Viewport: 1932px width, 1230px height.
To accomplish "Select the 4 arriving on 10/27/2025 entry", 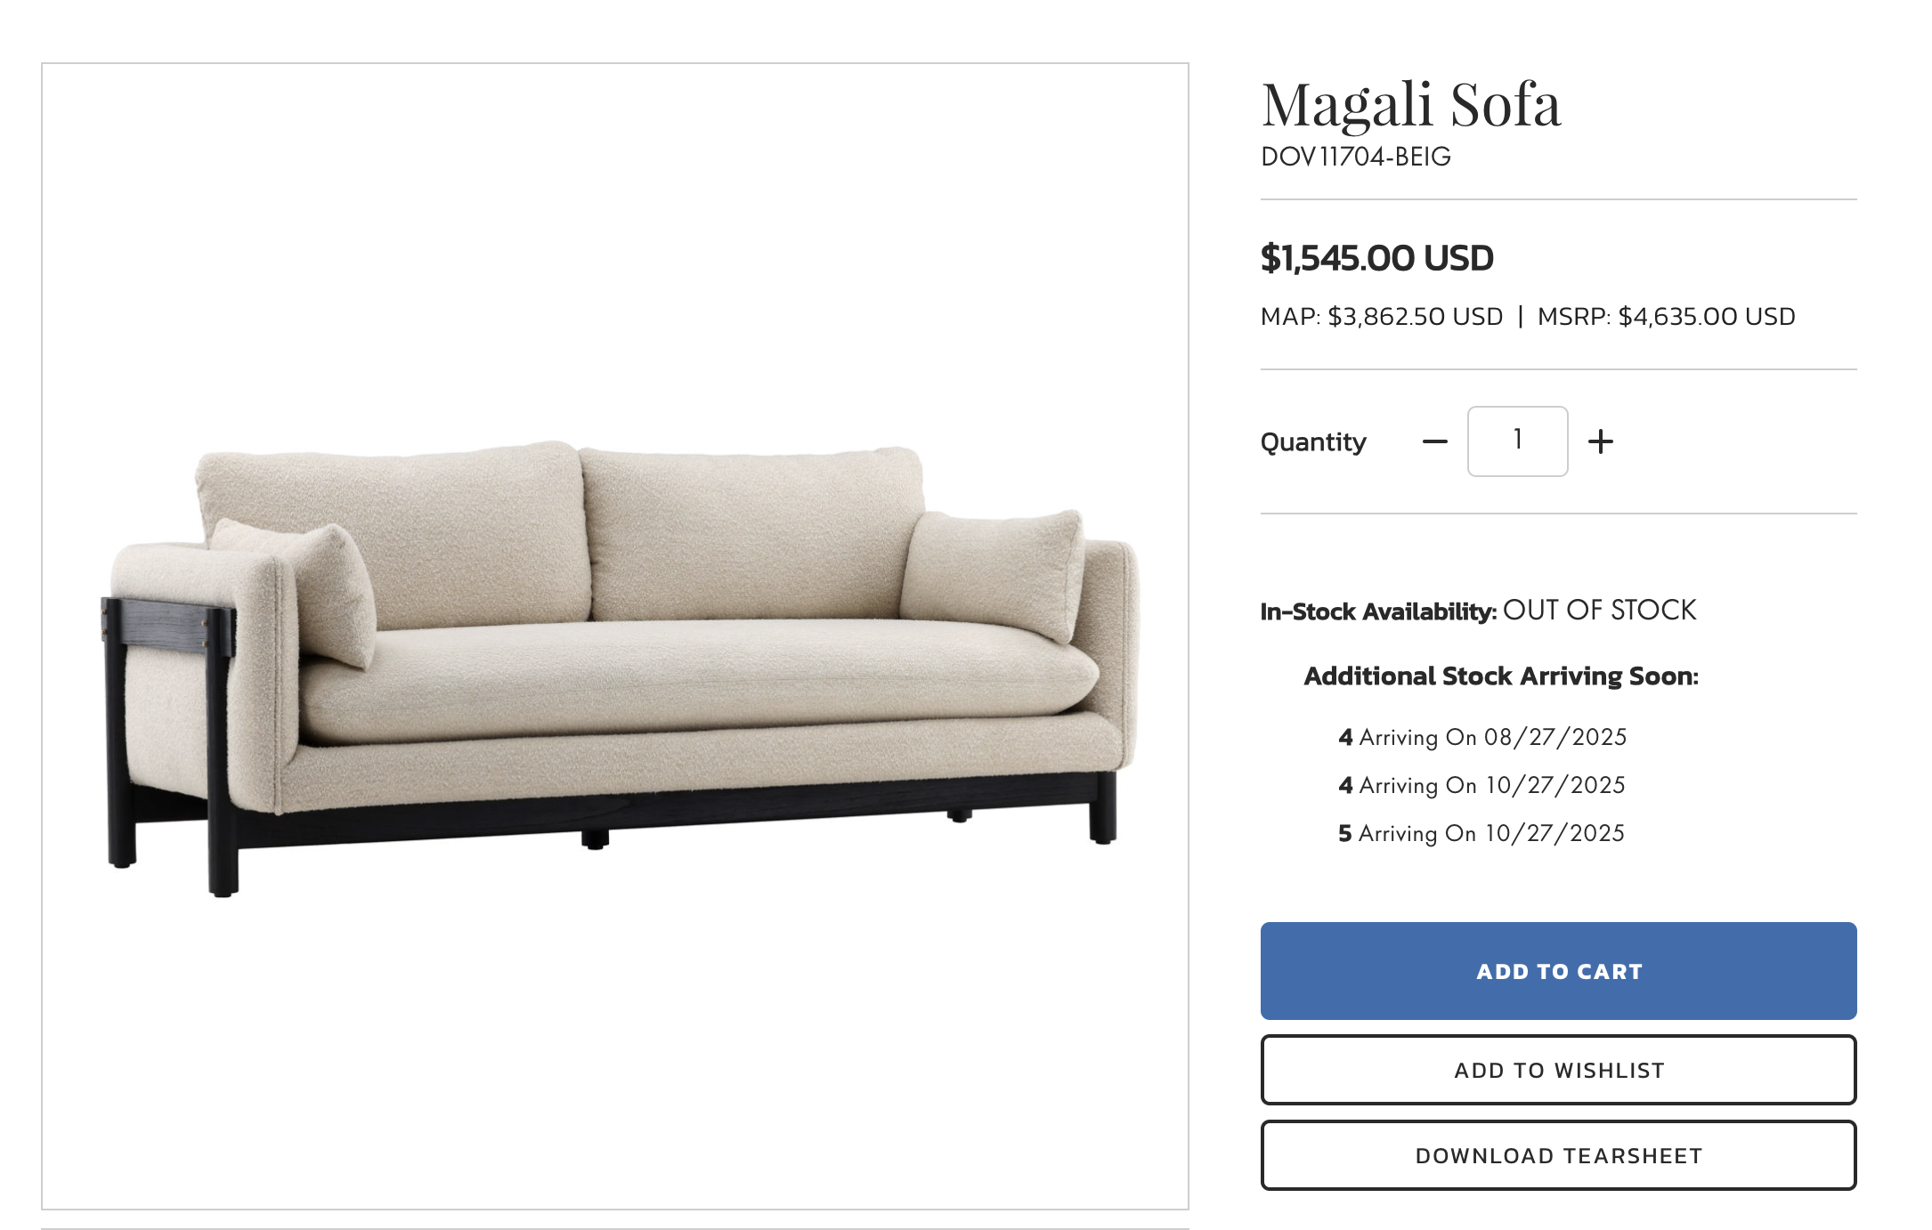I will click(x=1482, y=785).
